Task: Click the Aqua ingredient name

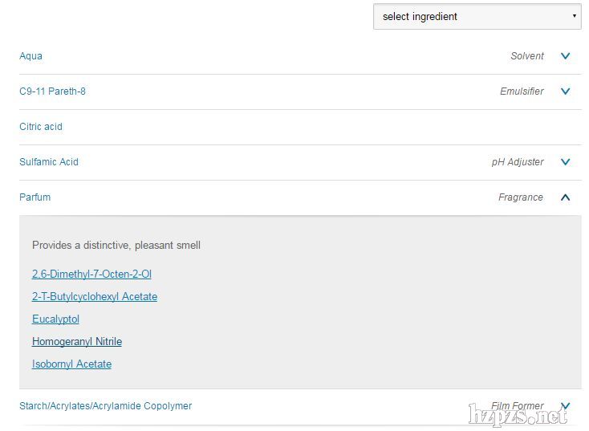Action: pos(31,56)
